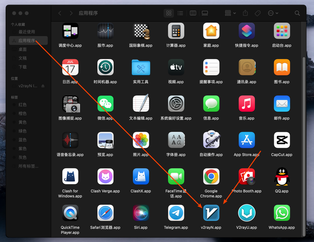This screenshot has height=242, width=314.
Task: Select the 计算器.app icon
Action: (x=176, y=31)
